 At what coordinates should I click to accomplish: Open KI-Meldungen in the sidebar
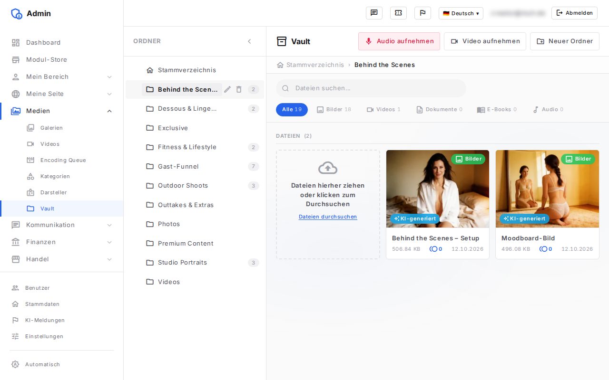[x=62, y=320]
